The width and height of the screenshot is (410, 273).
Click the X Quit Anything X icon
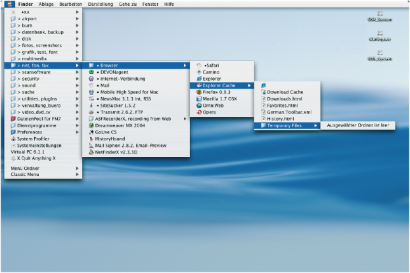coord(13,158)
